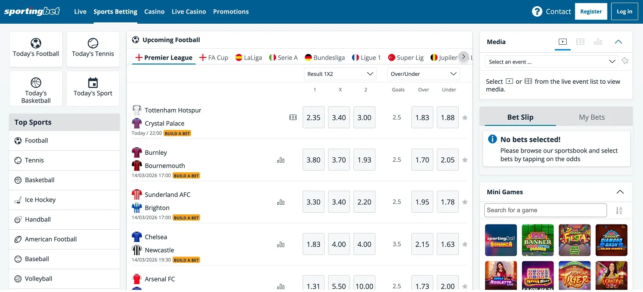Viewport: 643px width, 292px height.
Task: Click the Register button
Action: click(x=591, y=11)
